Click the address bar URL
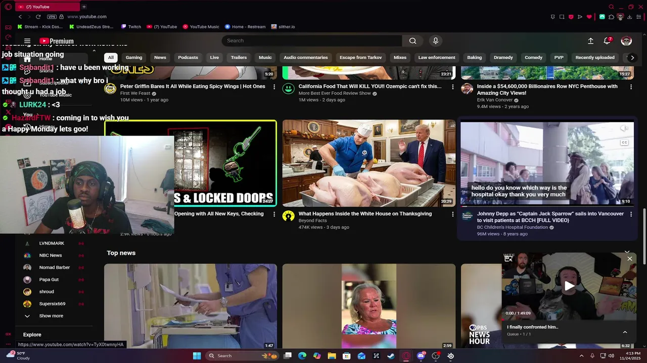 click(87, 17)
